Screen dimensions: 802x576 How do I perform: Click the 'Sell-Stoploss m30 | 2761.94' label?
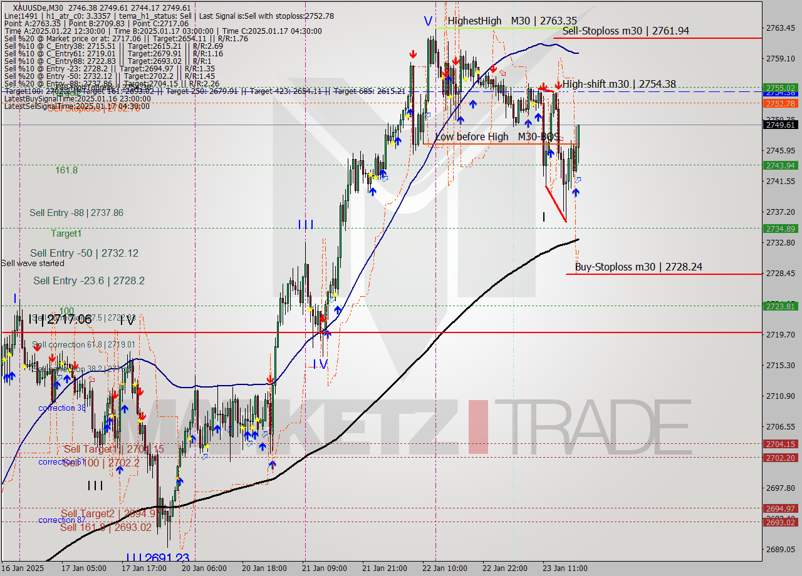coord(626,31)
